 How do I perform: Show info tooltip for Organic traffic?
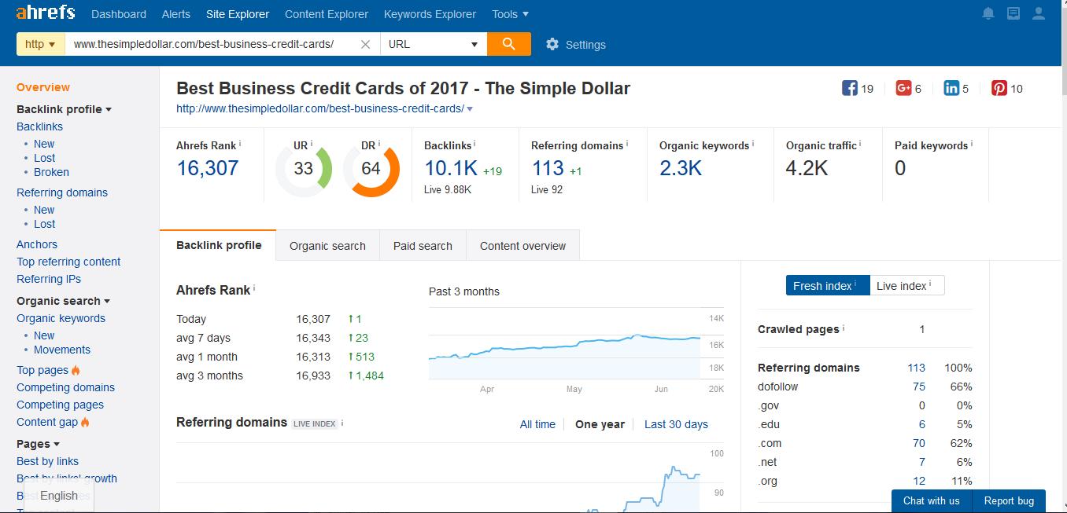(x=860, y=144)
